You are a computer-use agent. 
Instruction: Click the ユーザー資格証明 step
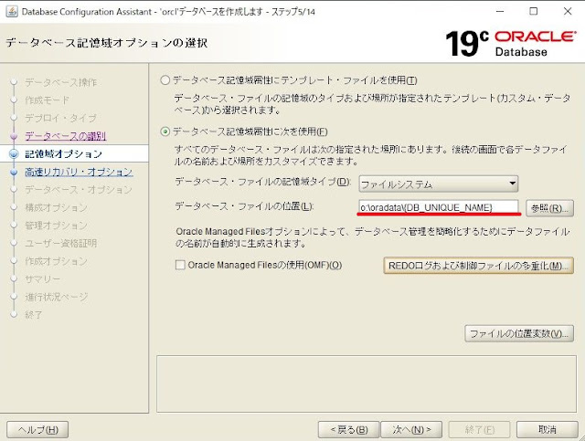click(61, 244)
